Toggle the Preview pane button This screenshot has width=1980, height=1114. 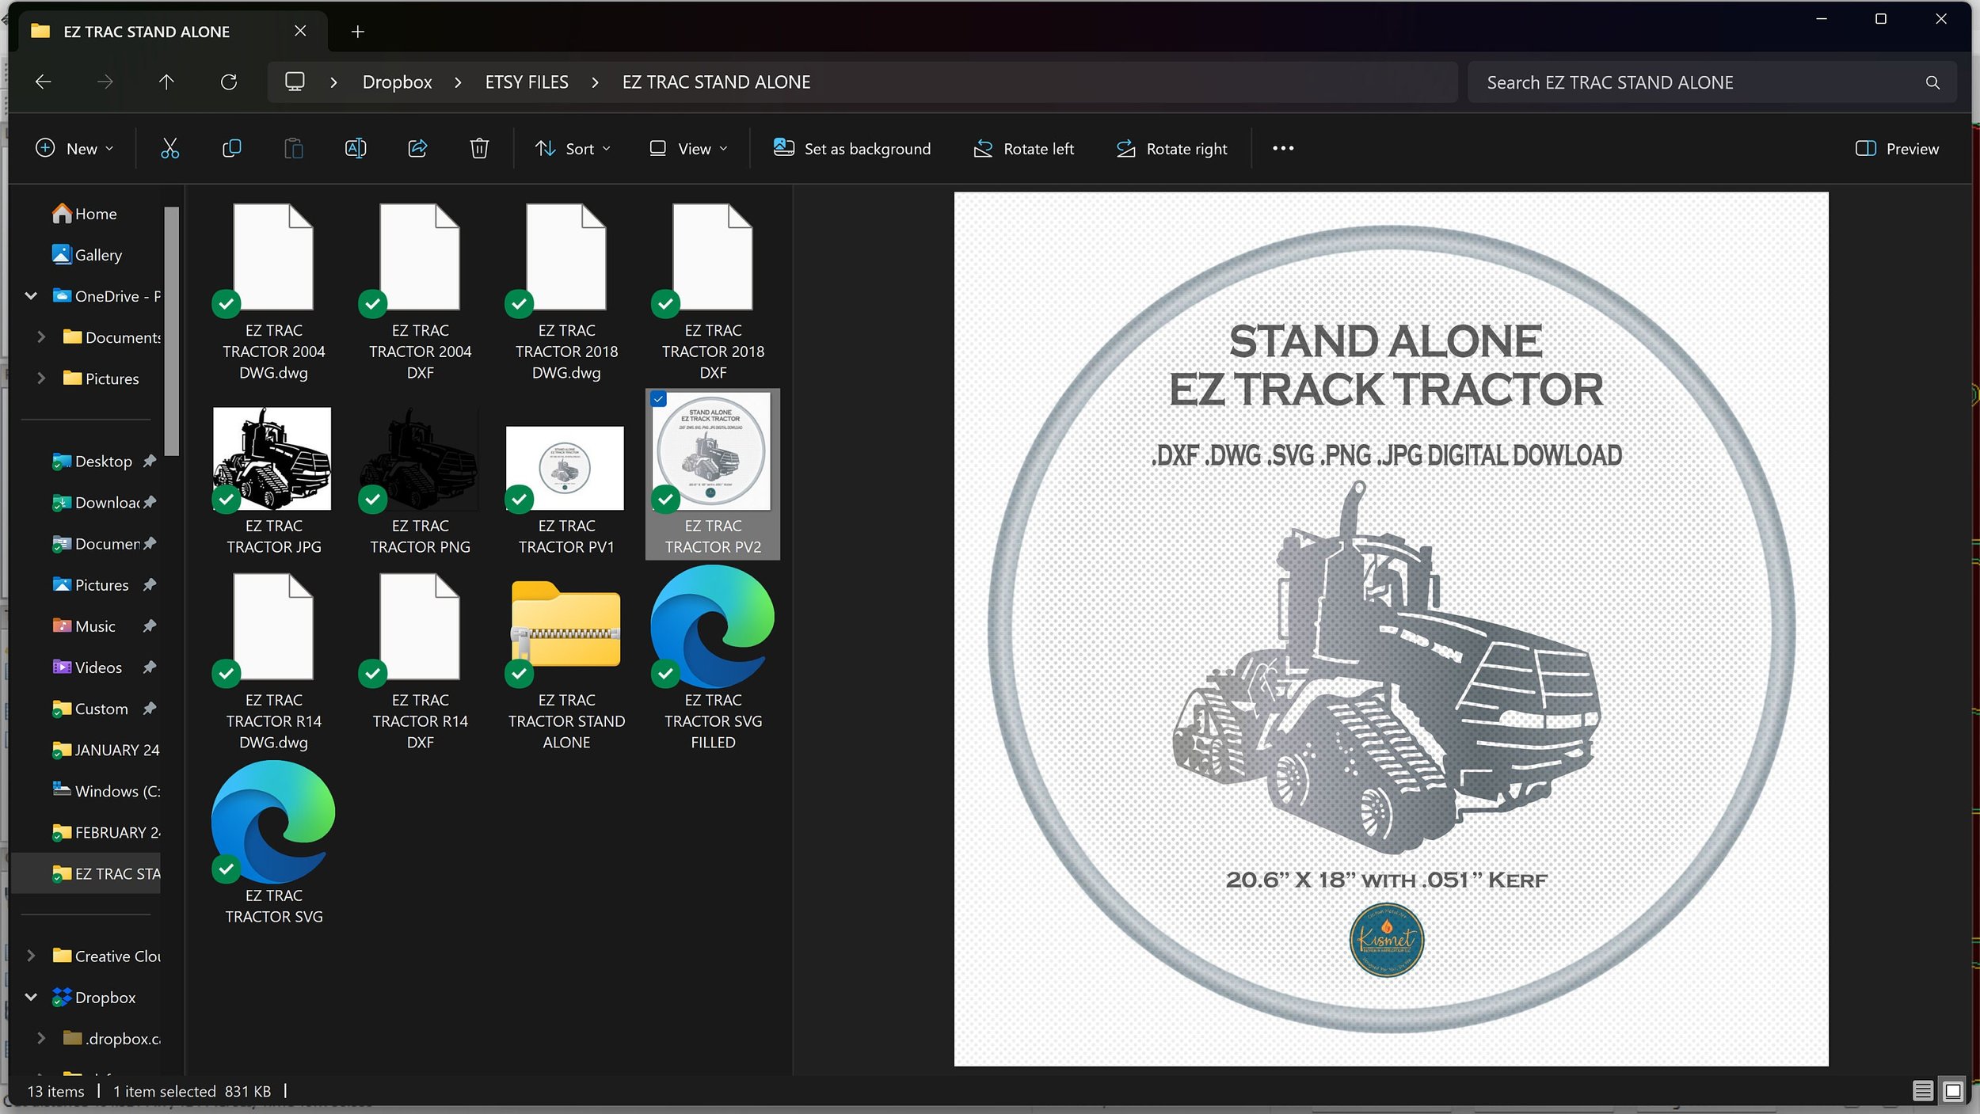click(x=1897, y=148)
